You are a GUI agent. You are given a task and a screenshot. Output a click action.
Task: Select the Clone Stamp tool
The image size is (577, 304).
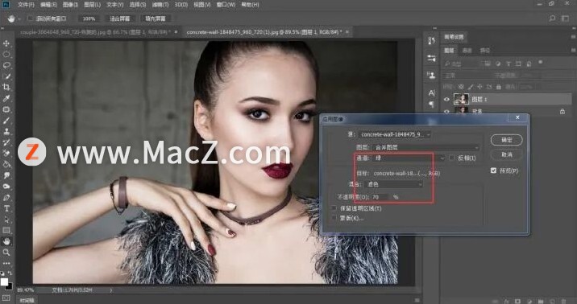6,131
